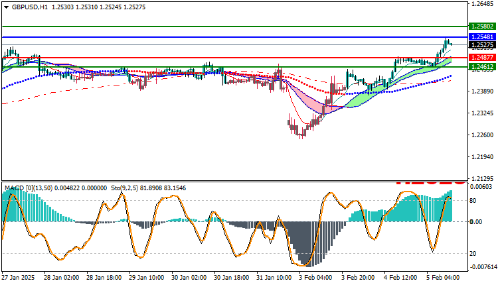Click the Sto(9,2,5) indicator label
498x285 pixels.
[x=125, y=188]
